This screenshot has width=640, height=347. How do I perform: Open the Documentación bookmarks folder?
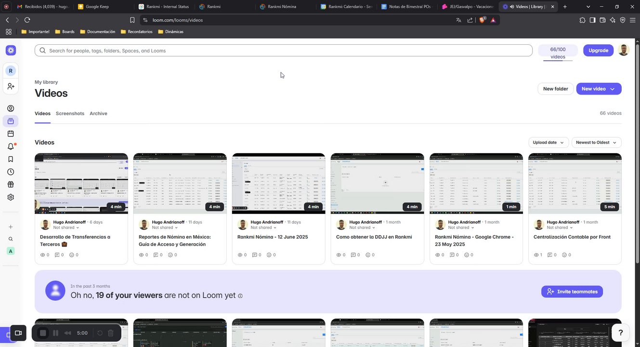[x=98, y=31]
